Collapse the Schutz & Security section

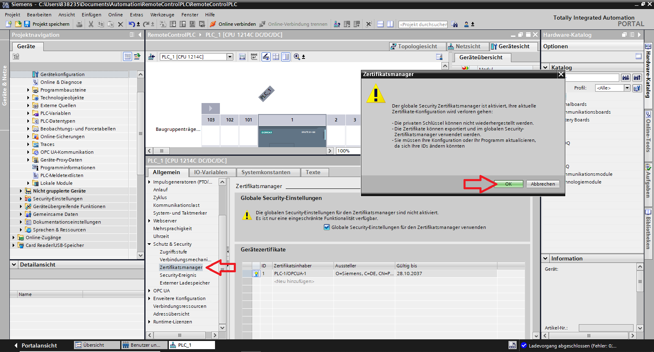pyautogui.click(x=149, y=244)
